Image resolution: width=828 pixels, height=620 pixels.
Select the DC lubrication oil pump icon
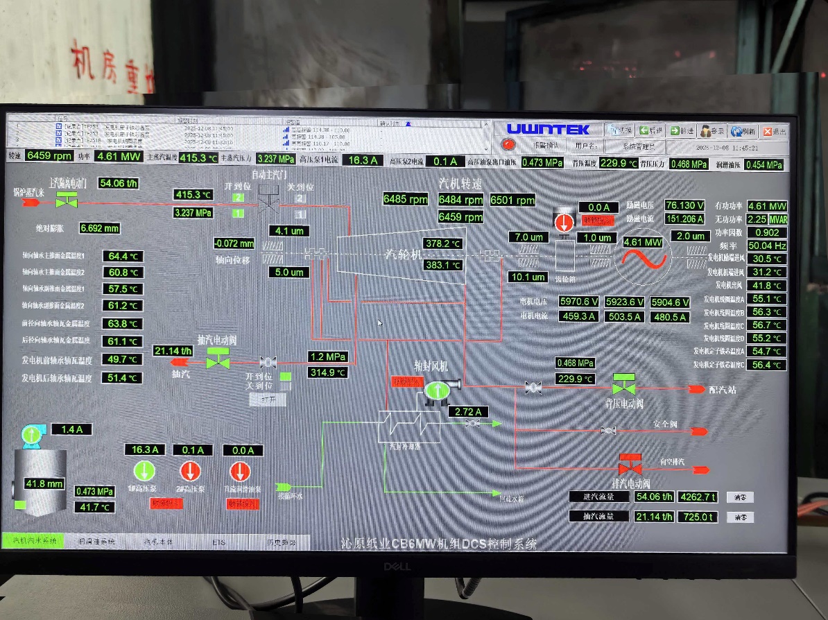coord(240,471)
